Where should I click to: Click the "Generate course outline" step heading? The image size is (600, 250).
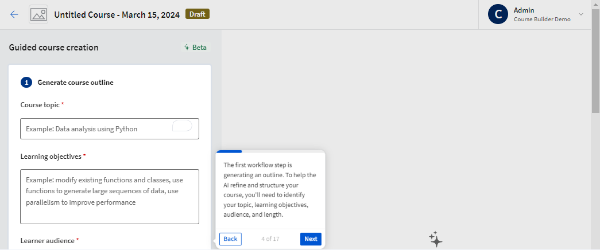coord(75,83)
